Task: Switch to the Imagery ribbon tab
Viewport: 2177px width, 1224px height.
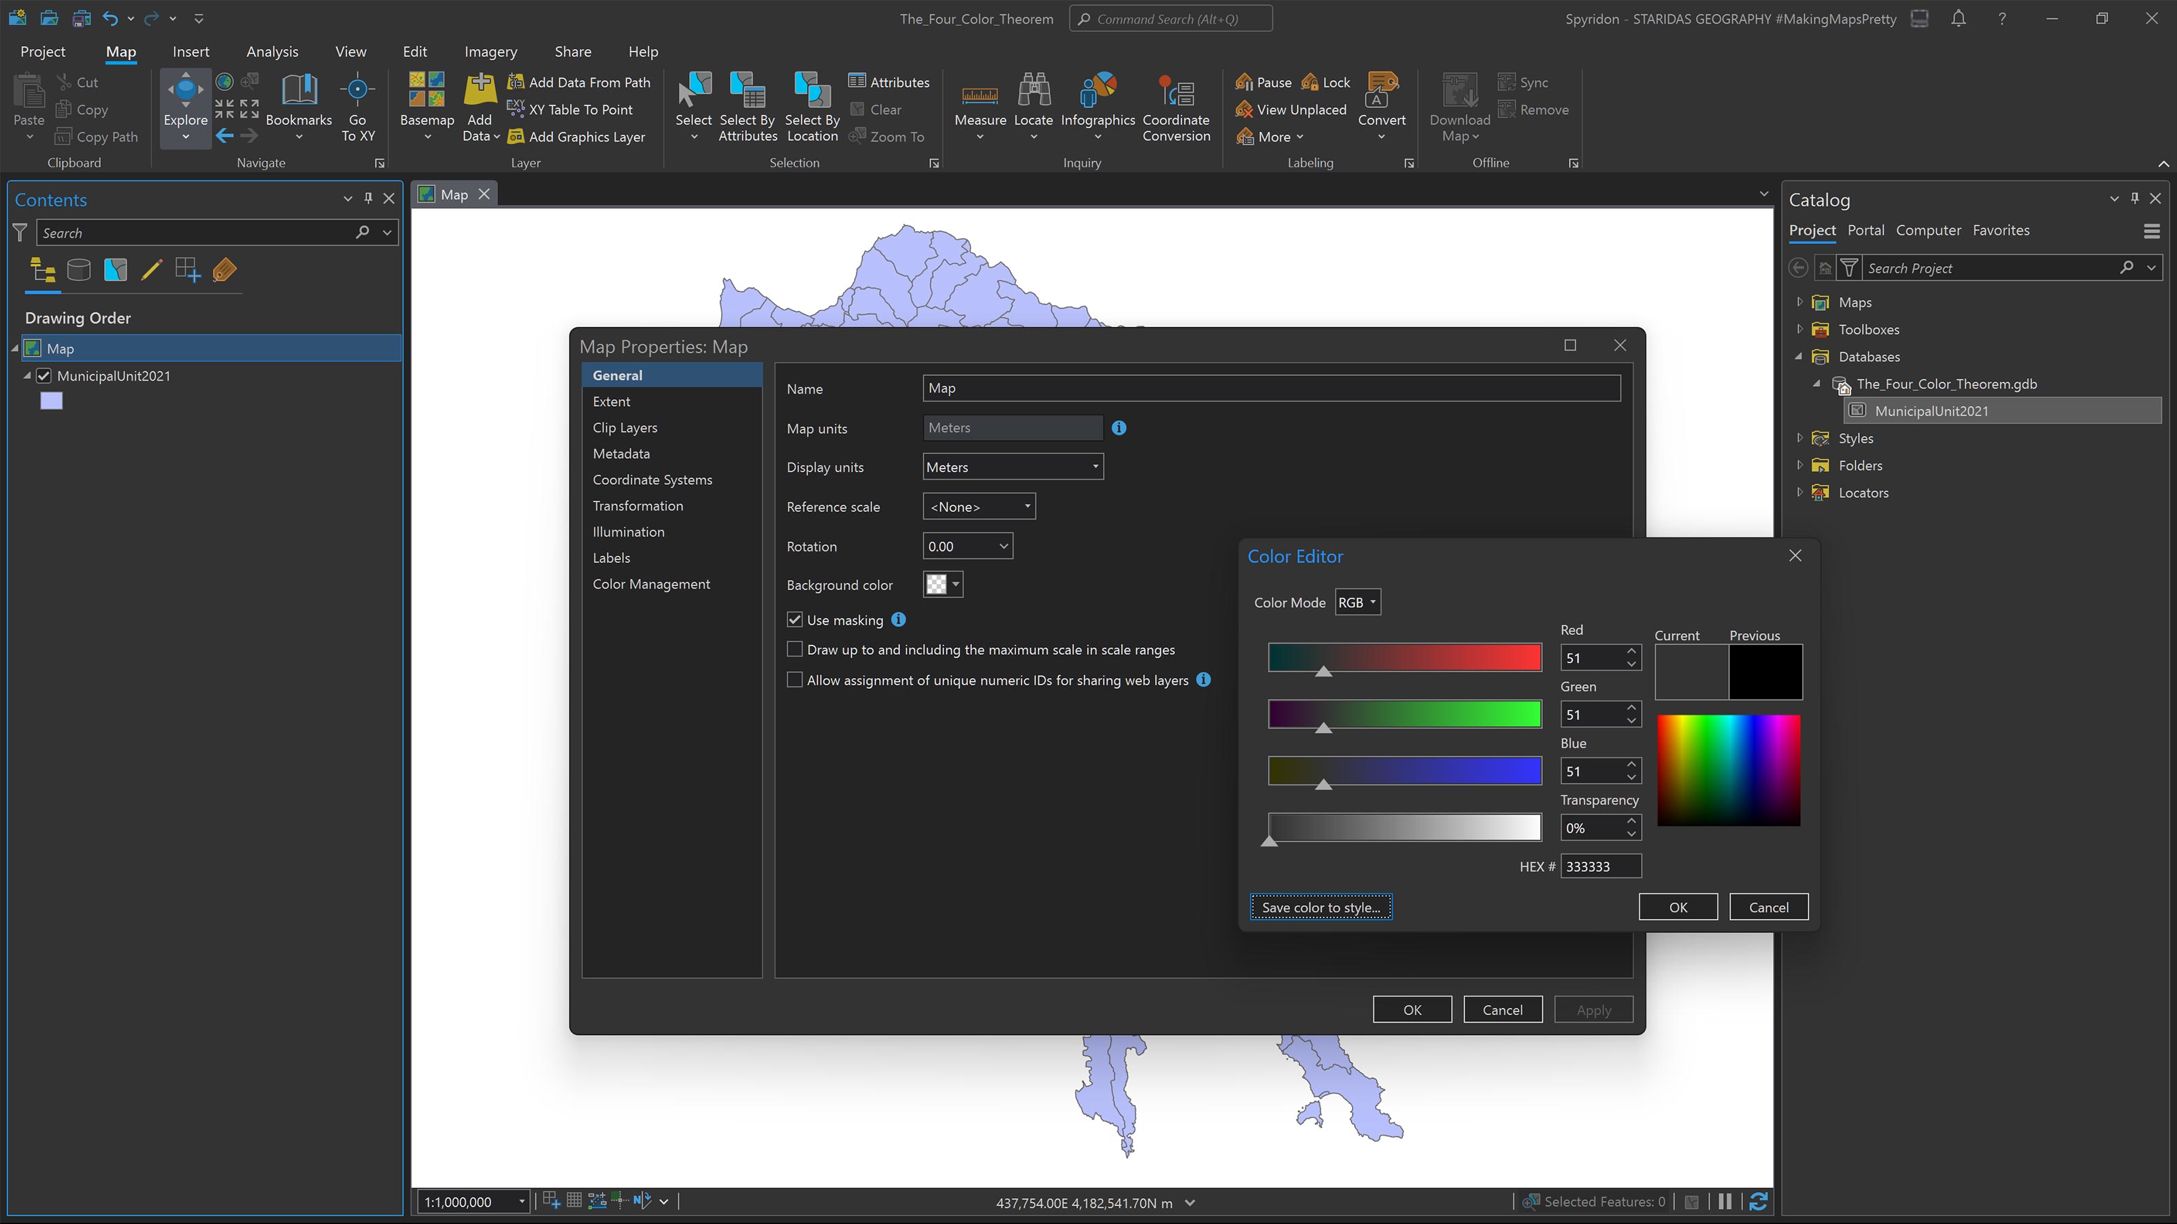Action: tap(490, 52)
